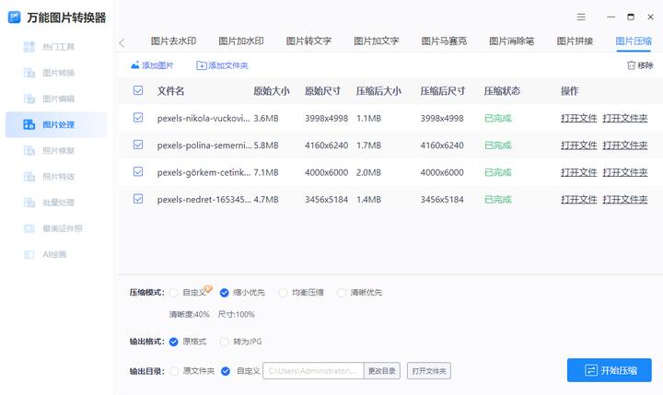The width and height of the screenshot is (663, 395).
Task: Click the 压缩状态 column header
Action: tap(502, 91)
